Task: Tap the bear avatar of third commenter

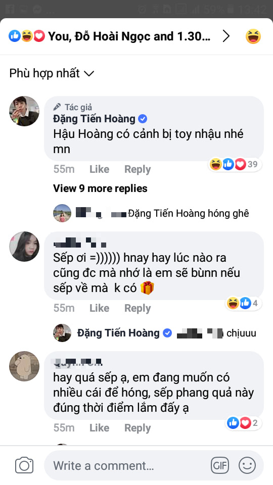Action: [24, 366]
